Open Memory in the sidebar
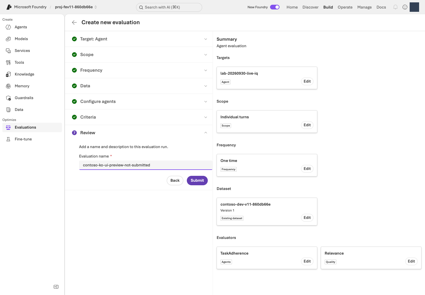 click(x=32, y=86)
